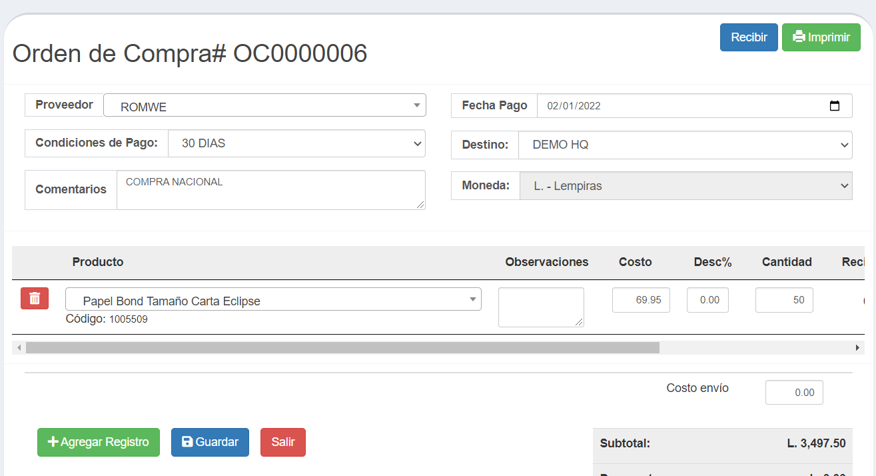Edit the Costo value 69.95
Screen dimensions: 876x476
tap(640, 300)
